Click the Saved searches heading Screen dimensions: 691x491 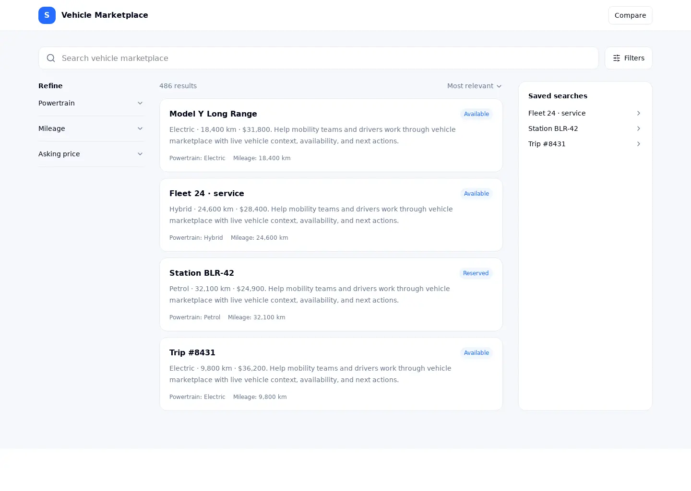[558, 96]
